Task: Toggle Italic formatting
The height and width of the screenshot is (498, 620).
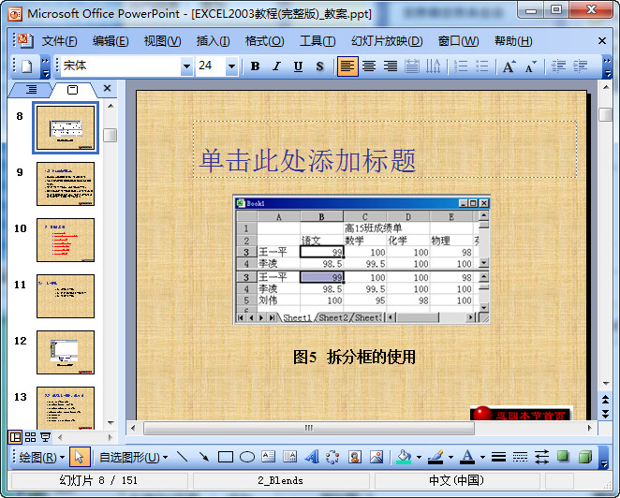Action: (x=276, y=66)
